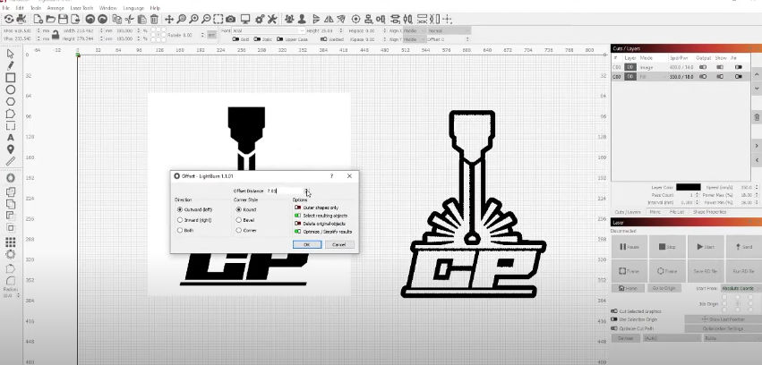Open the Align X dropdown
Image resolution: width=762 pixels, height=365 pixels.
(414, 30)
